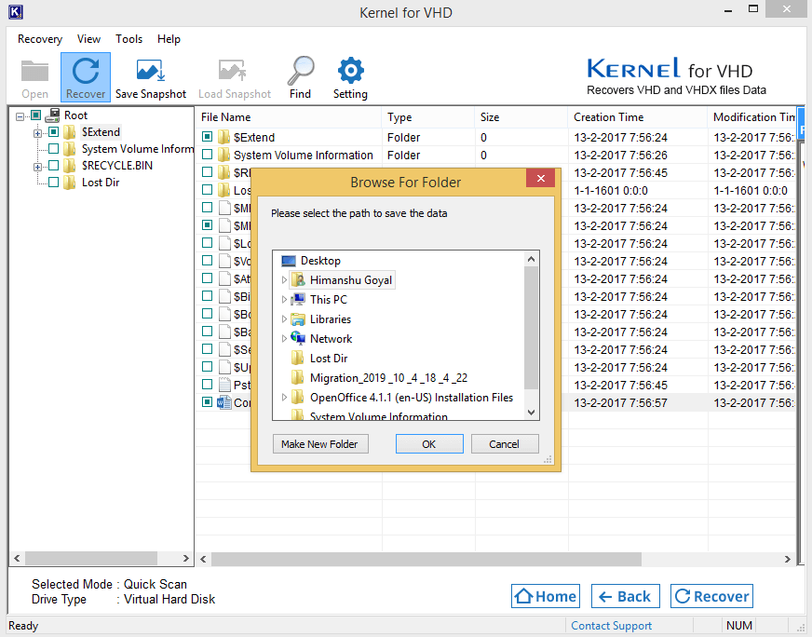Toggle System Volume Information checkbox in file list
This screenshot has width=812, height=637.
208,156
